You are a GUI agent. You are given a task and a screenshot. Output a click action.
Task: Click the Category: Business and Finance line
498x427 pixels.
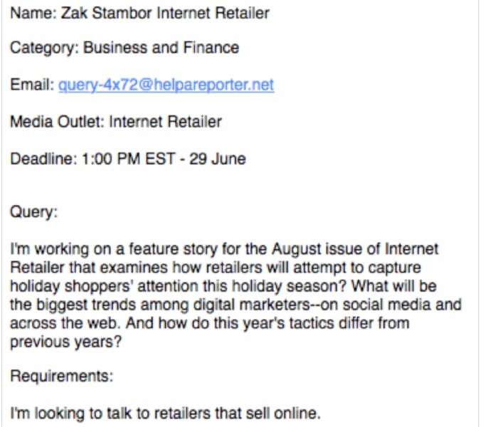(124, 48)
